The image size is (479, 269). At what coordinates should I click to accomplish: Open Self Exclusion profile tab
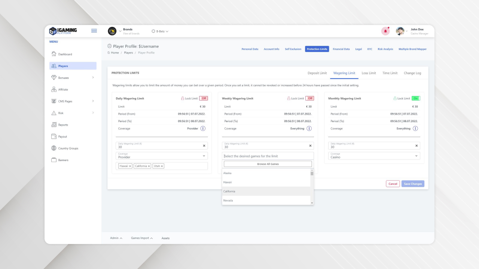[x=293, y=49]
